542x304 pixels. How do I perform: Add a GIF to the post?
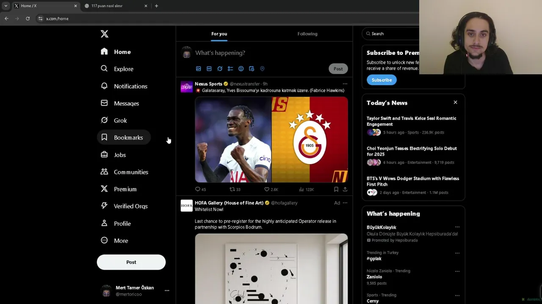click(x=209, y=68)
